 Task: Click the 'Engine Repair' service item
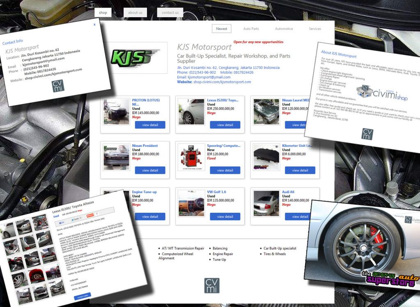point(223,254)
